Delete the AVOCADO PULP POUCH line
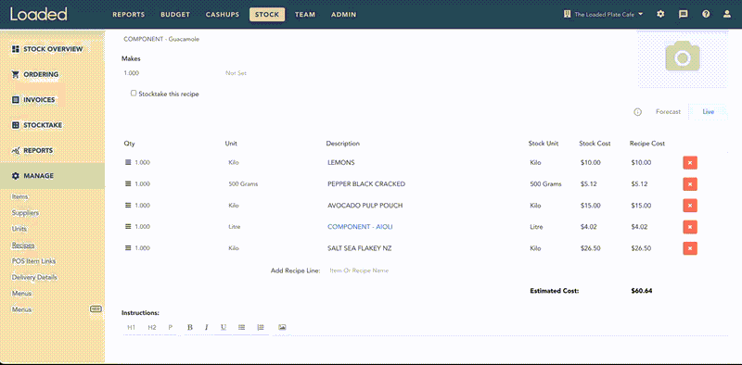The height and width of the screenshot is (365, 742). click(690, 206)
